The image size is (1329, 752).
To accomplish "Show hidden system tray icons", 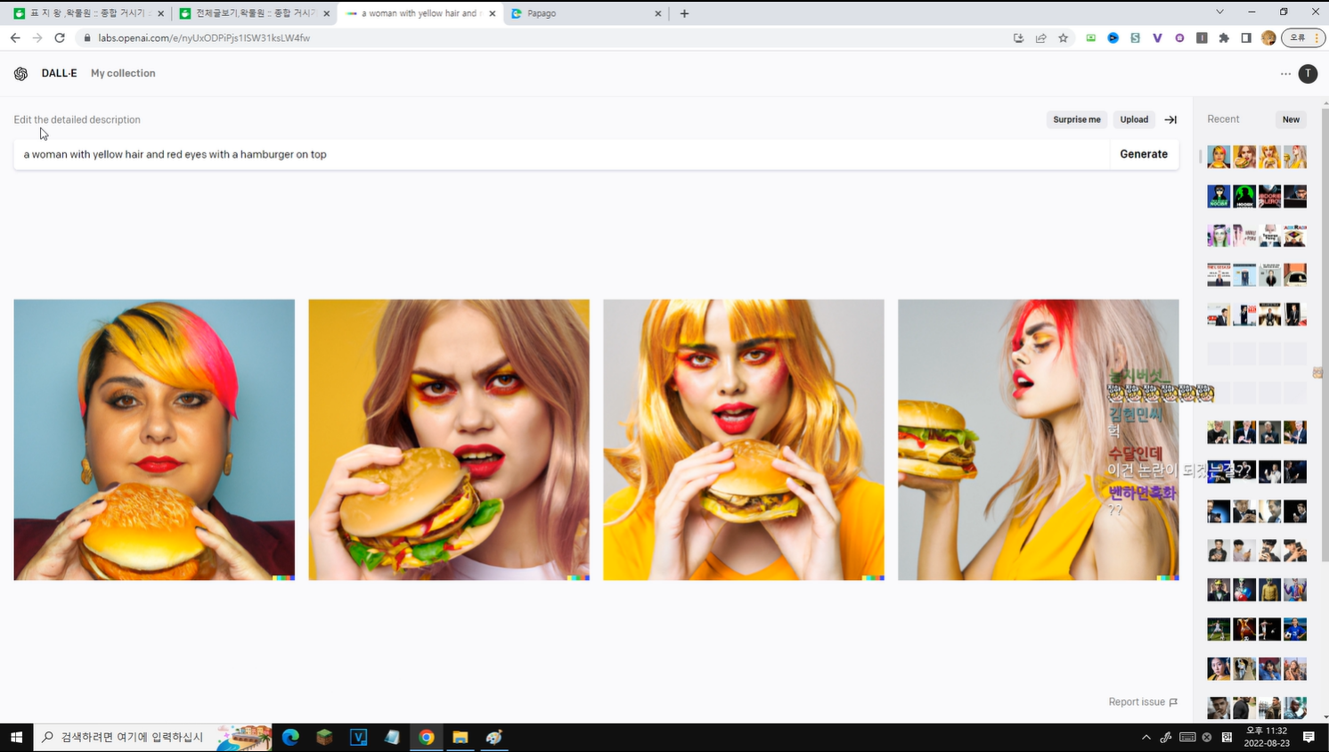I will point(1146,737).
